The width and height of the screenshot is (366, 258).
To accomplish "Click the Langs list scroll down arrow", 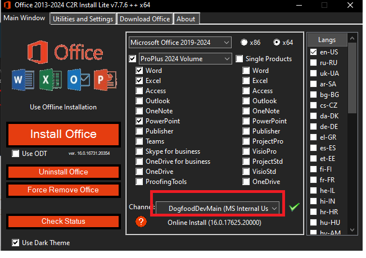I will 353,230.
